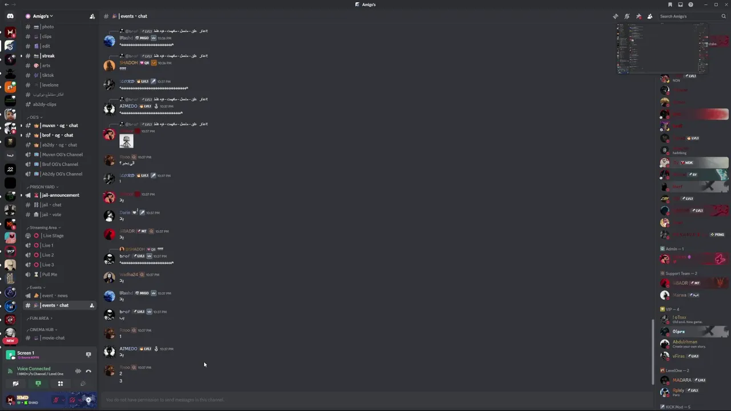Open brof og chat channel
The height and width of the screenshot is (411, 731).
click(x=60, y=135)
